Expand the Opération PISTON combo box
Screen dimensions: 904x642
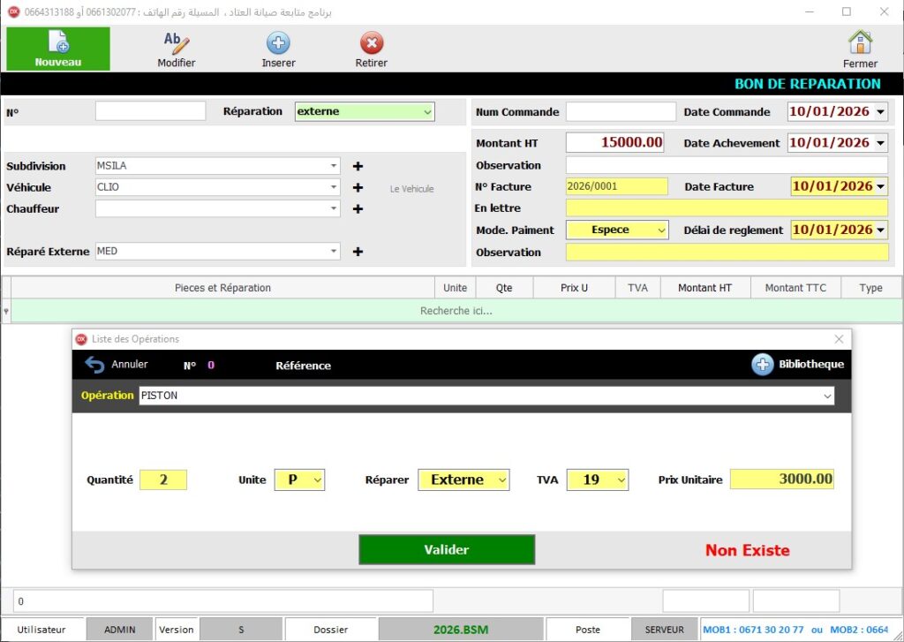(x=827, y=397)
